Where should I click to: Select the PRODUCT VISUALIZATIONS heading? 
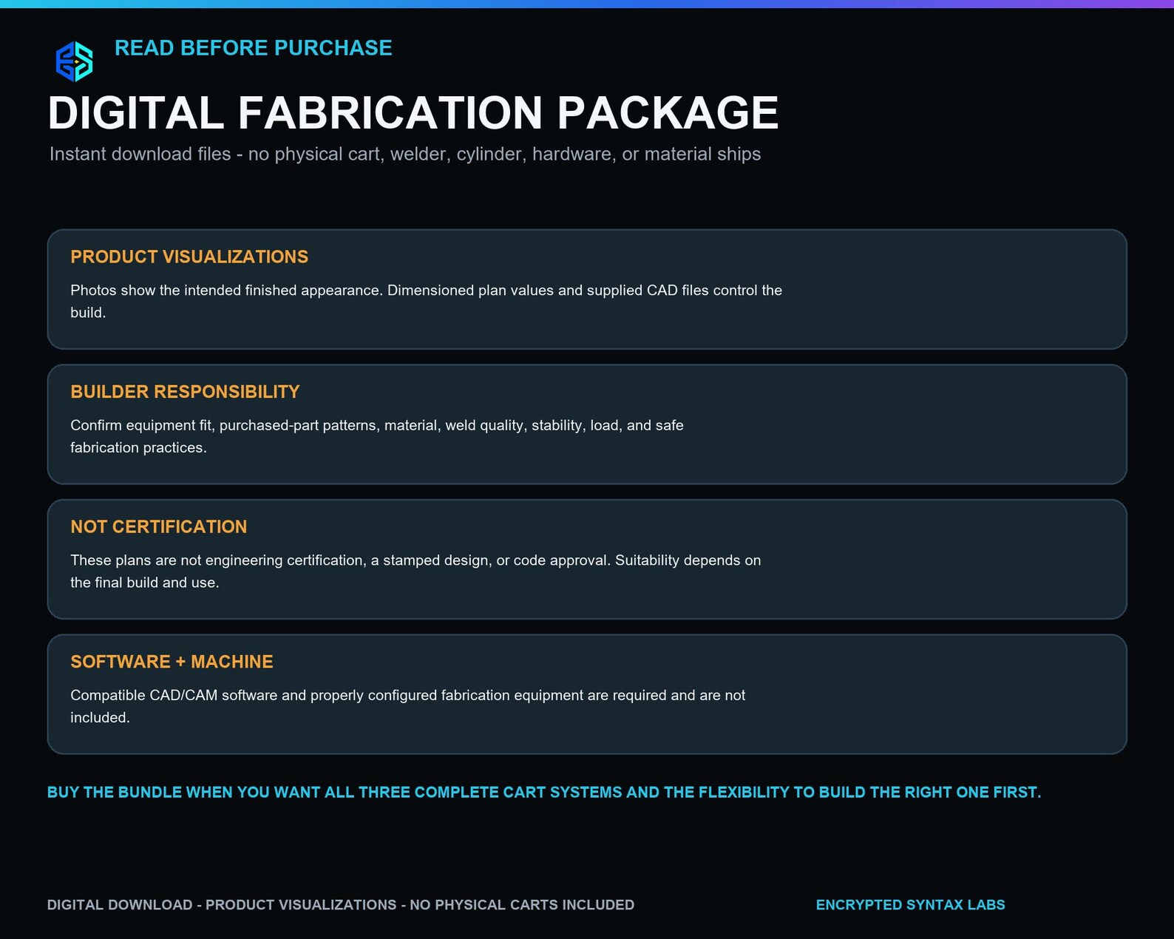tap(189, 257)
